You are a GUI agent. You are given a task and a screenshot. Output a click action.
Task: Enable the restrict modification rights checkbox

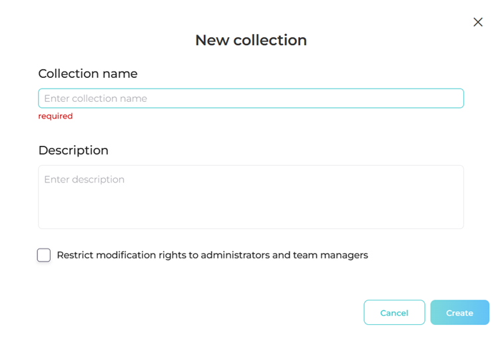click(44, 255)
